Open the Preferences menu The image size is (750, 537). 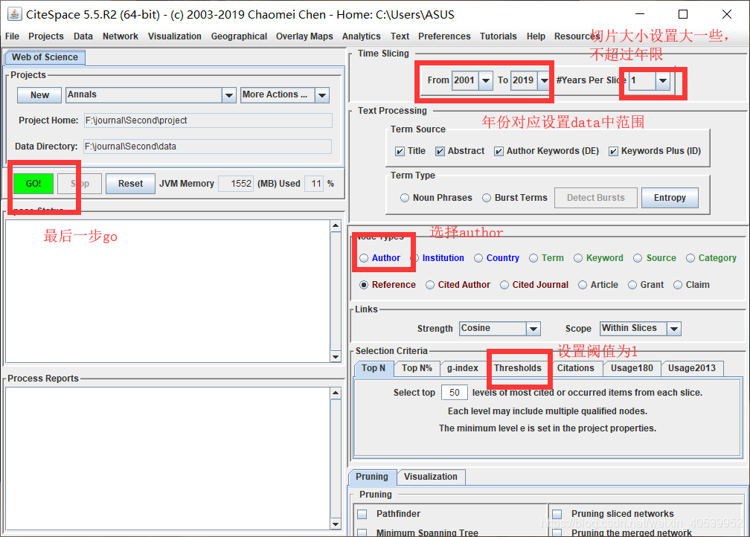[x=444, y=36]
